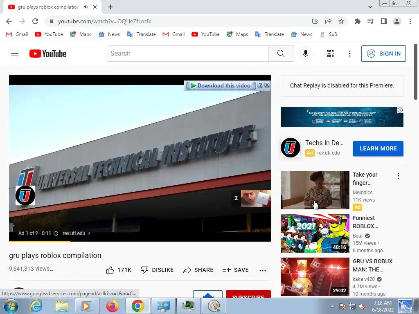Screen dimensions: 419x314
Task: Click the UTI banner ad image
Action: (342, 117)
